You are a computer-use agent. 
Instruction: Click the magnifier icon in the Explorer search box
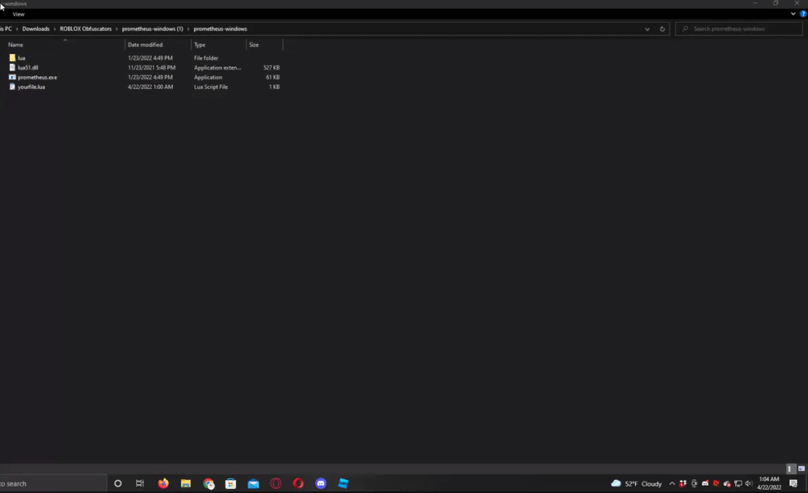click(685, 29)
